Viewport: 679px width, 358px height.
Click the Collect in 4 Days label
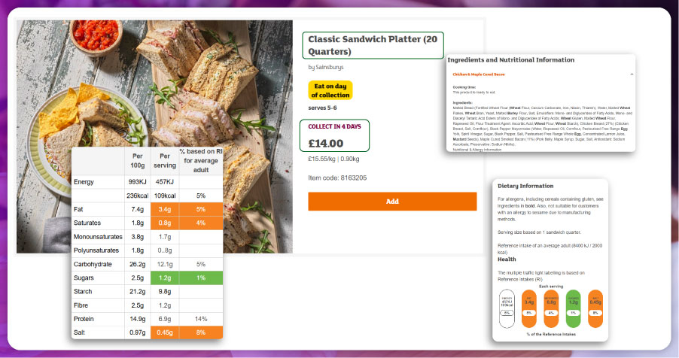tap(334, 126)
